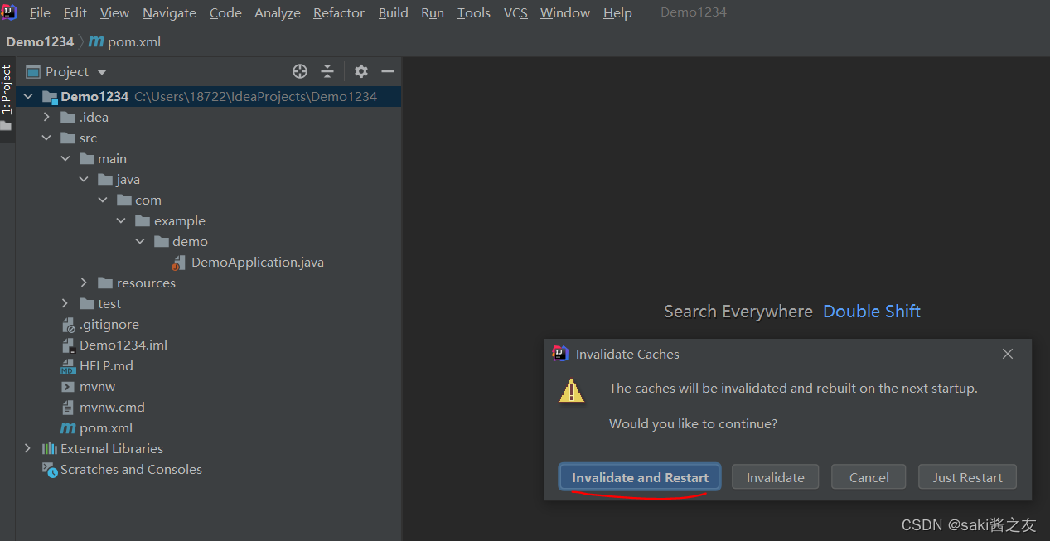Click the Just Restart button
Screen dimensions: 1050x541
pyautogui.click(x=967, y=476)
